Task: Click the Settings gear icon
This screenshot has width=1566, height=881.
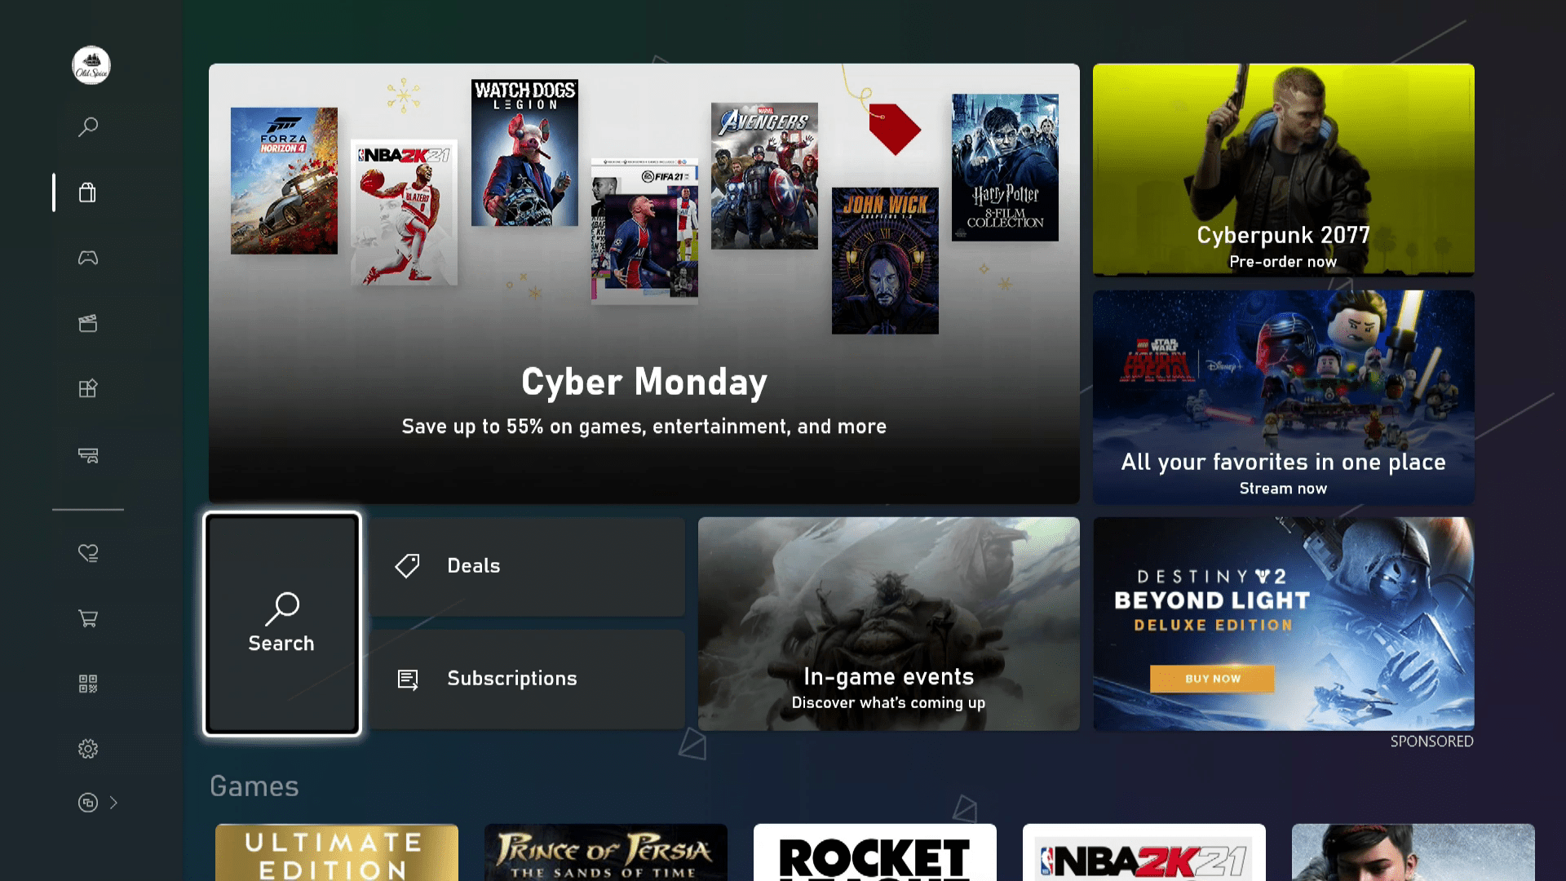Action: 88,747
